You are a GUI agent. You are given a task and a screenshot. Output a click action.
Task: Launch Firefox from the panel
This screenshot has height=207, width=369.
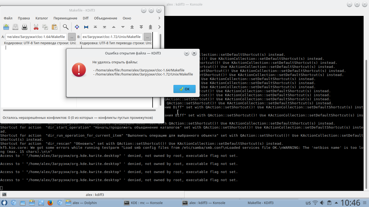[x=50, y=203]
